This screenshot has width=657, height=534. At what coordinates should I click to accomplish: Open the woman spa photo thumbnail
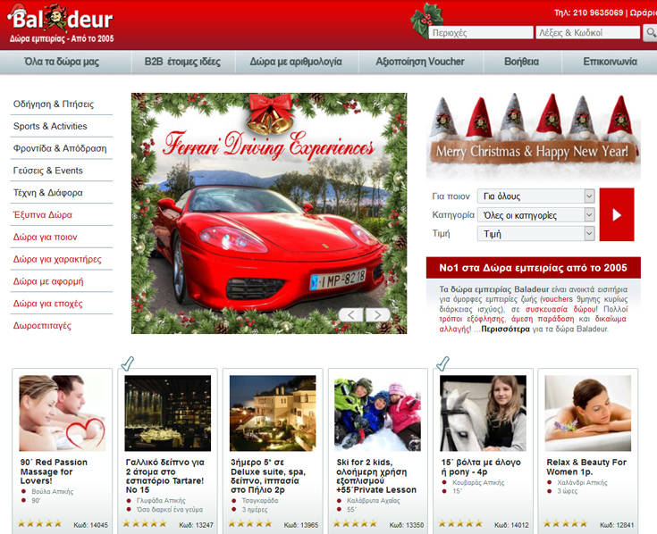tap(588, 413)
